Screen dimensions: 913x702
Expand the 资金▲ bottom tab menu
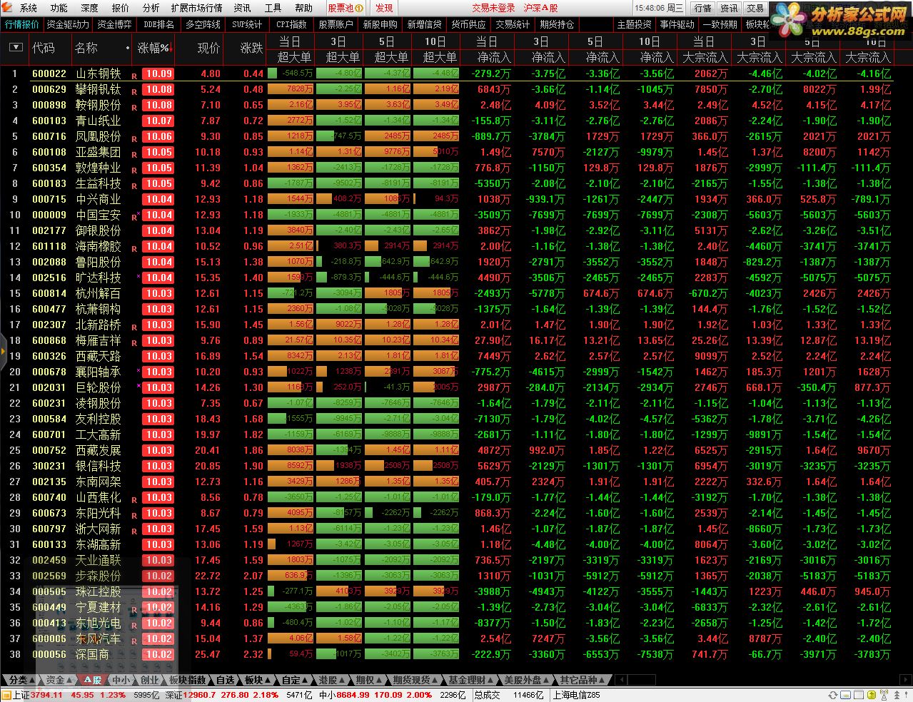pyautogui.click(x=59, y=680)
